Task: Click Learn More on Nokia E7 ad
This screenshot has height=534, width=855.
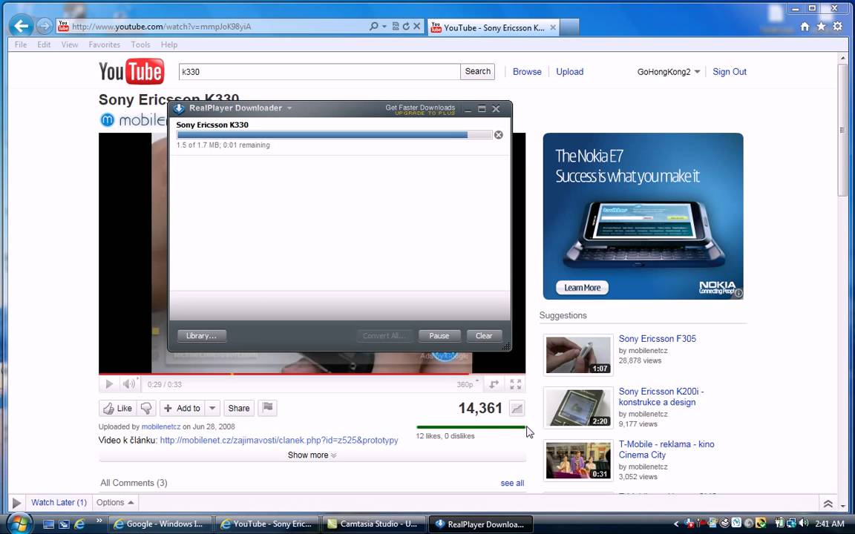Action: click(x=583, y=288)
